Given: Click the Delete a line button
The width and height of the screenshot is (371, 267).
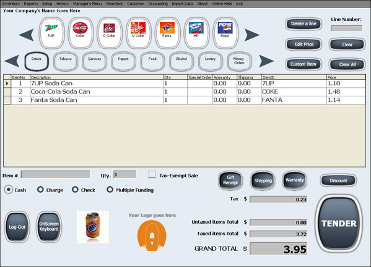Looking at the screenshot, I should (303, 24).
